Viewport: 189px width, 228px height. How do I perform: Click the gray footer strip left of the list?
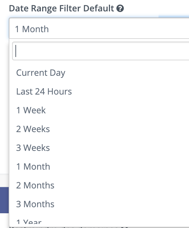coord(4,180)
